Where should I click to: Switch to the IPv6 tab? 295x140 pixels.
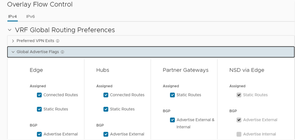(x=30, y=17)
